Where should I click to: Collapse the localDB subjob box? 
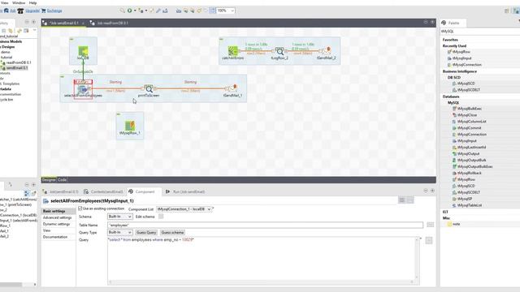pyautogui.click(x=71, y=40)
